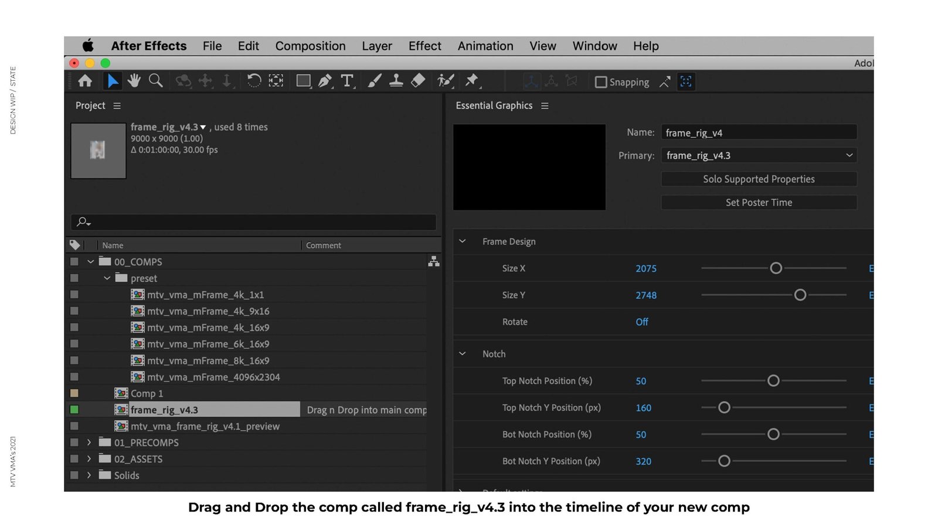Select the Type tool

click(347, 81)
